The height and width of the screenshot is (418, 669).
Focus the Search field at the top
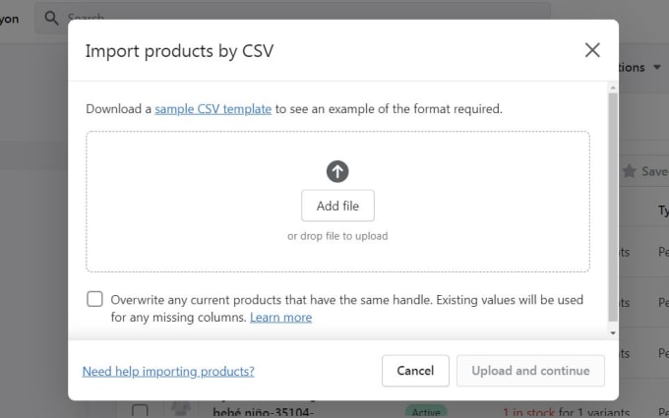coord(292,18)
